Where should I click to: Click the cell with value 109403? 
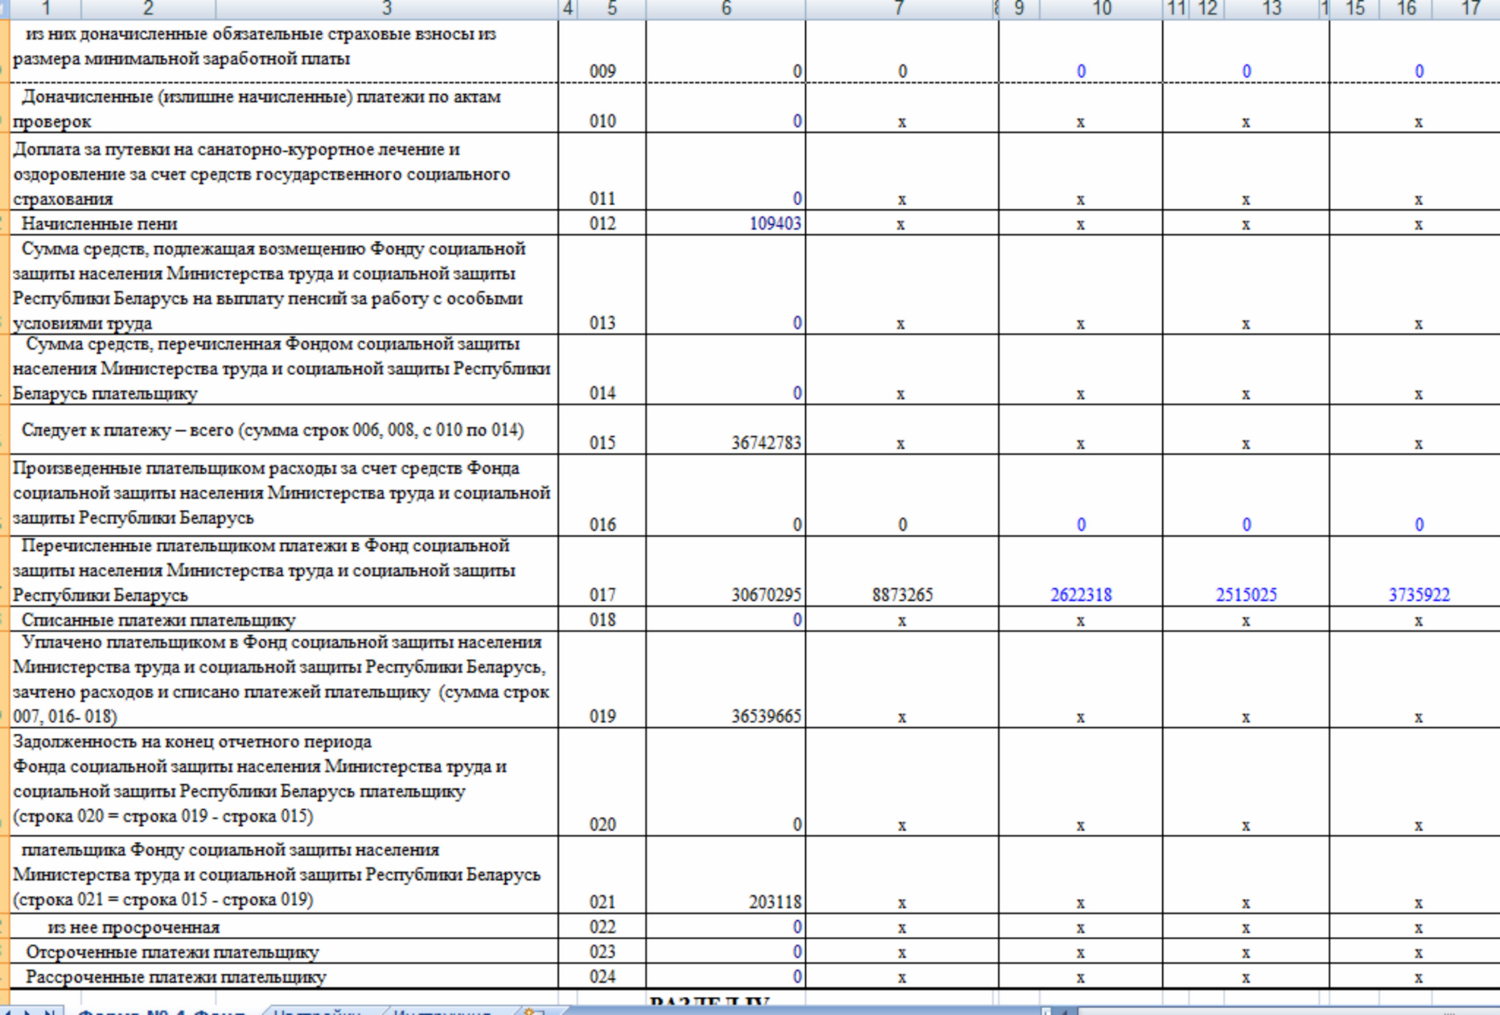point(725,223)
